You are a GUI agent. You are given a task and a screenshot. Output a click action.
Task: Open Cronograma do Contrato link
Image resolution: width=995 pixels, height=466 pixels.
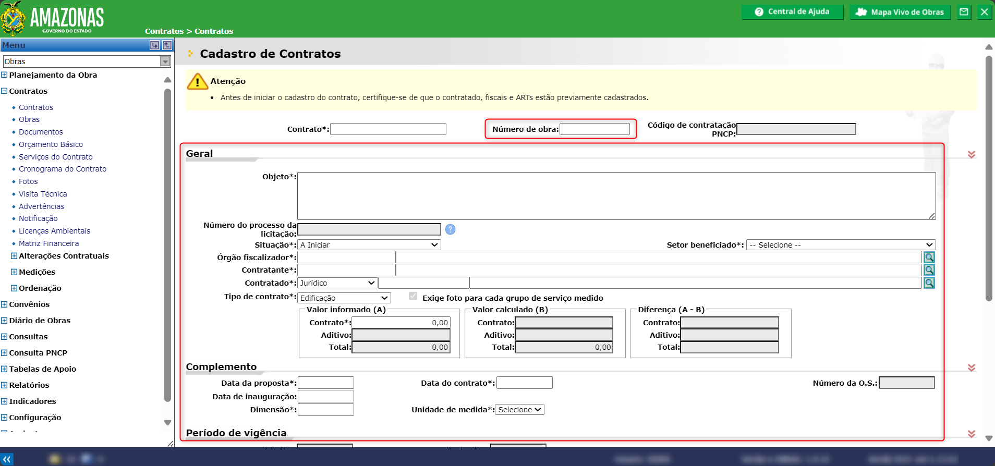click(x=63, y=169)
